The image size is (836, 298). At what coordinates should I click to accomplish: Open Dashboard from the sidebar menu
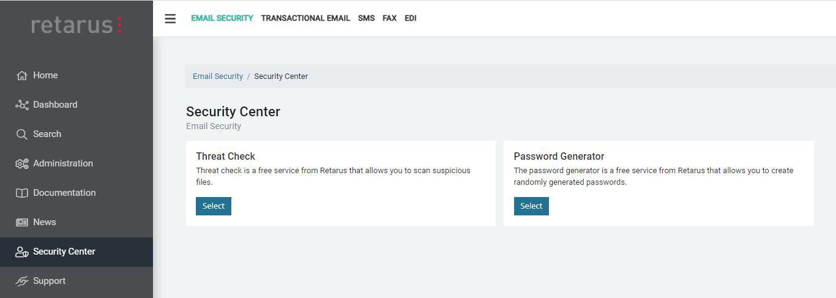coord(55,105)
